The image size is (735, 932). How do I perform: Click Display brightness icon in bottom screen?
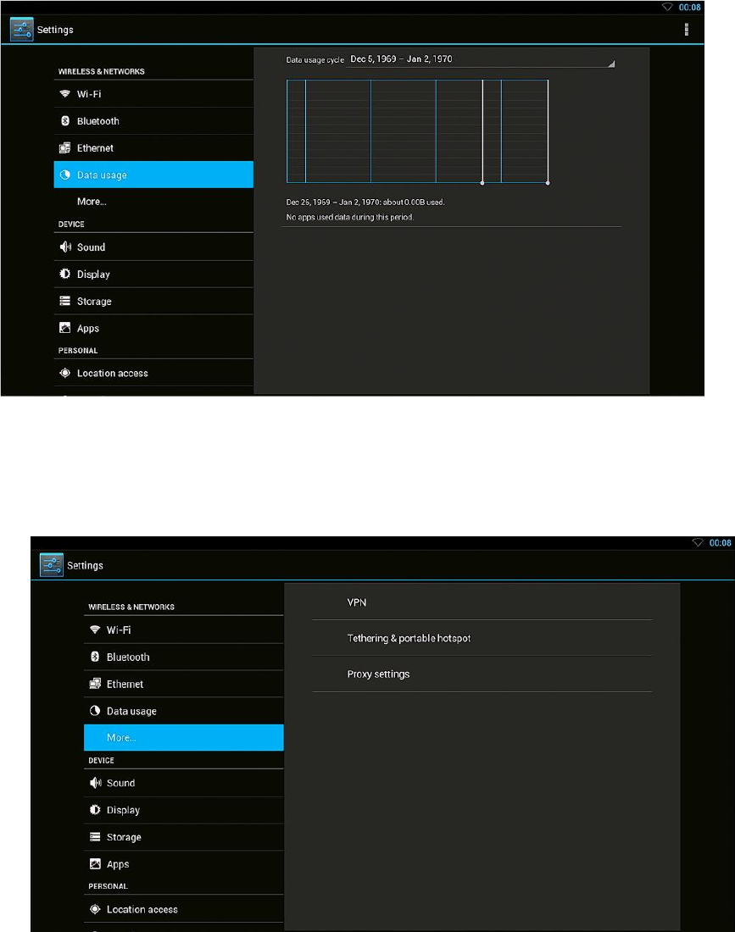point(95,809)
